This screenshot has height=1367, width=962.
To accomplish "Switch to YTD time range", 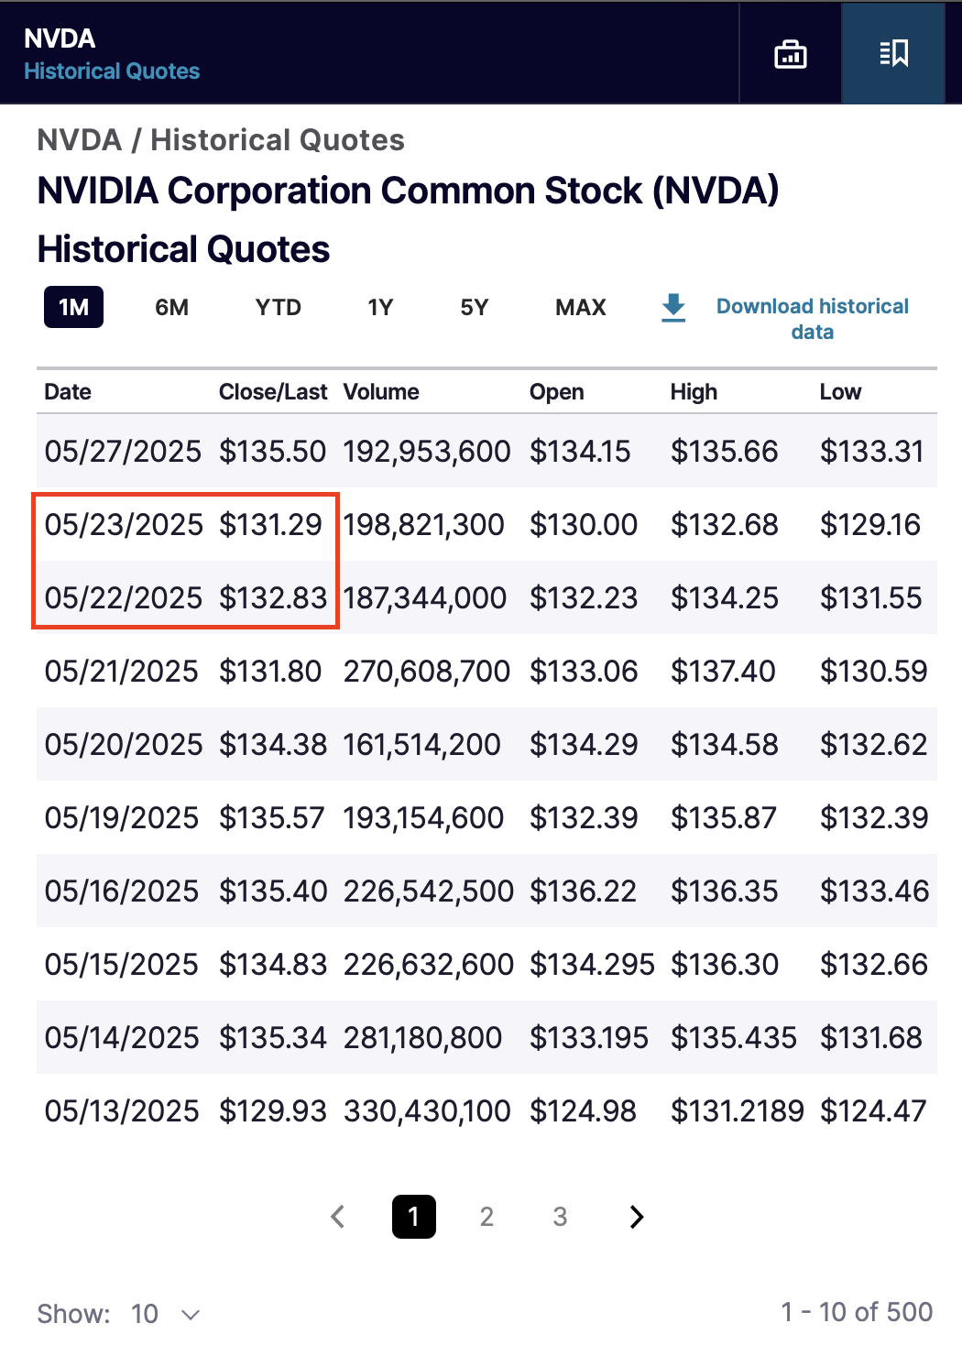I will (x=278, y=307).
